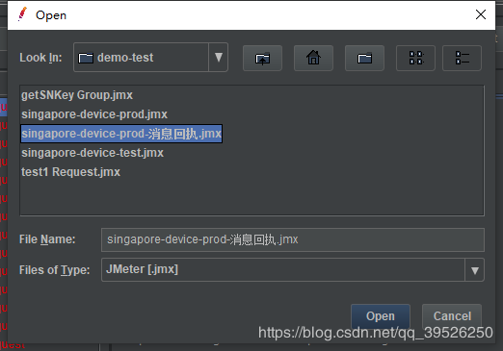Click the Cancel button
503x351 pixels.
click(452, 316)
